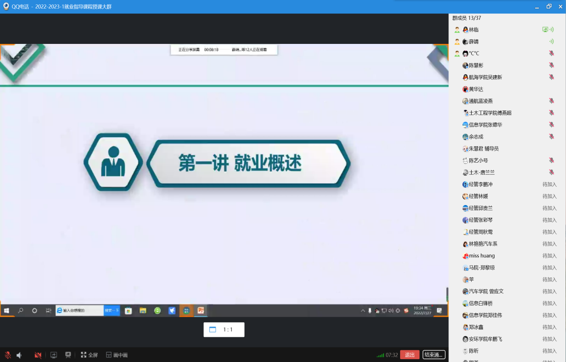Select member 黄华达 in the member list
The height and width of the screenshot is (362, 566).
click(x=476, y=89)
